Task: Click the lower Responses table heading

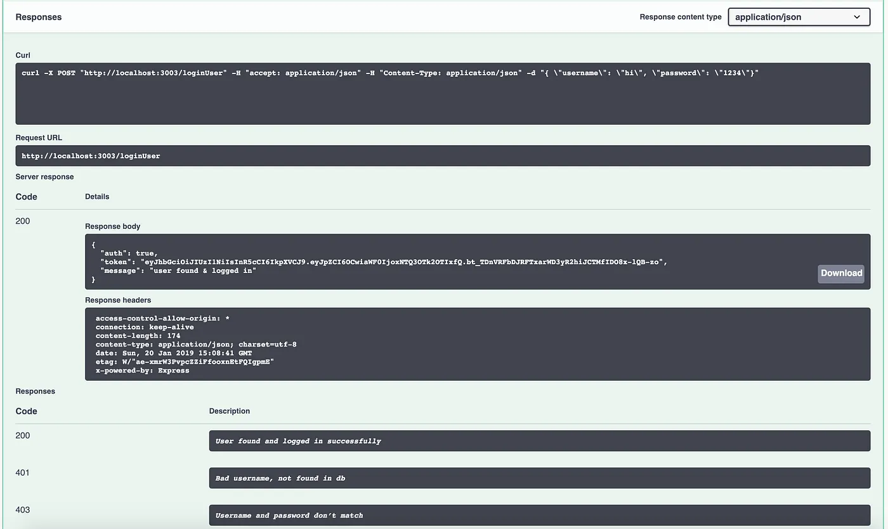Action: [35, 391]
